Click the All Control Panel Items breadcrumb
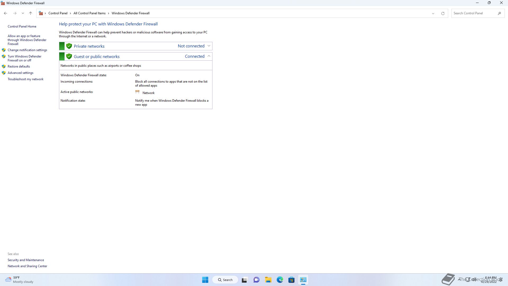The image size is (508, 286). 89,13
